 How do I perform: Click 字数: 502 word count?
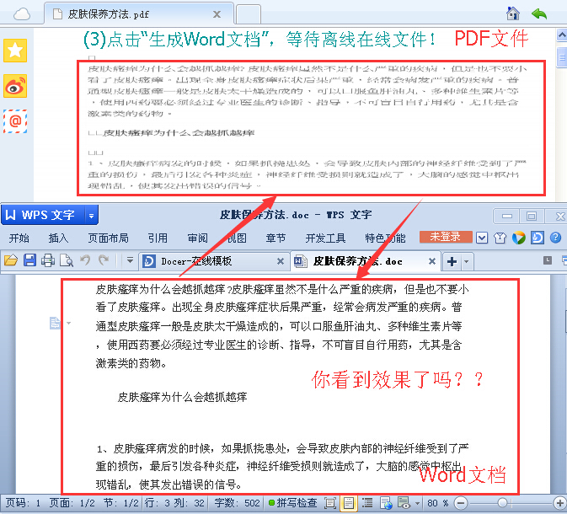click(237, 503)
